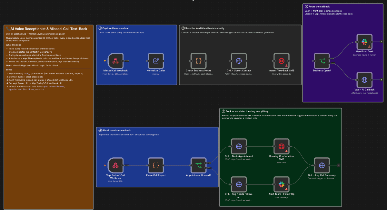Open the Normalize Caller edit node
This screenshot has width=387, height=210.
pyautogui.click(x=156, y=60)
